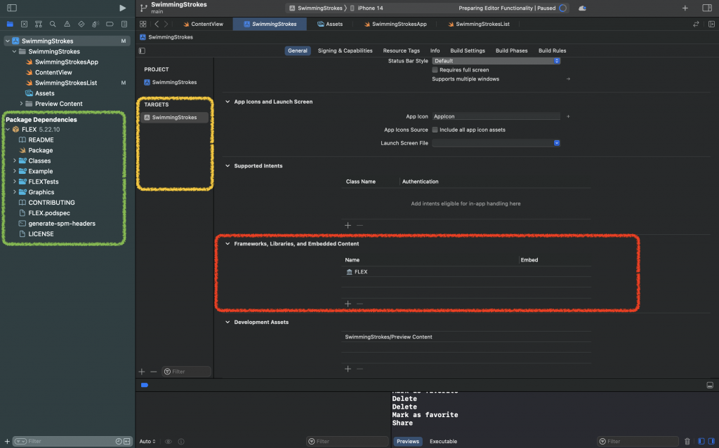Open the Status Bar Style dropdown
This screenshot has width=719, height=448.
496,61
